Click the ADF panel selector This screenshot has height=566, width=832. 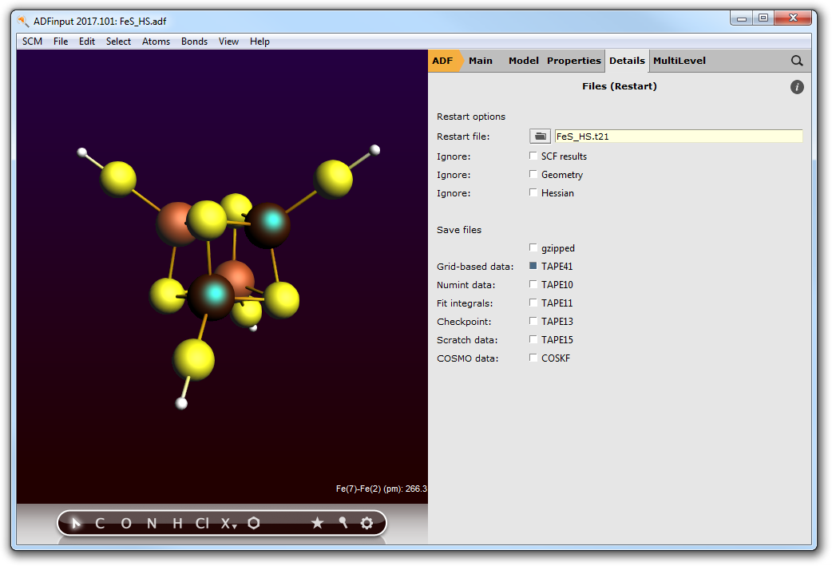(445, 61)
